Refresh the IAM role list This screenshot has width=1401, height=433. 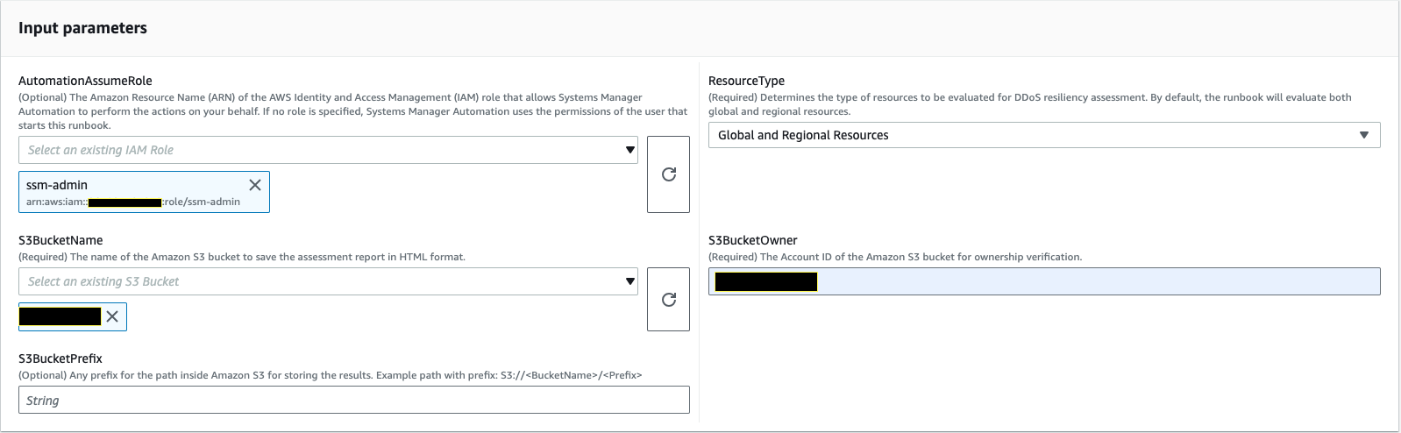(668, 174)
